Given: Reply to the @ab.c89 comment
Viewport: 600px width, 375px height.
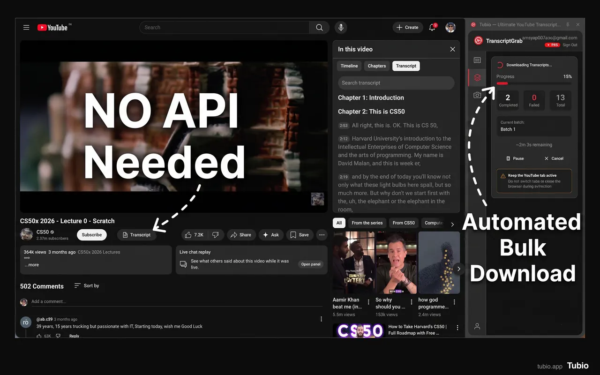Looking at the screenshot, I should 74,336.
